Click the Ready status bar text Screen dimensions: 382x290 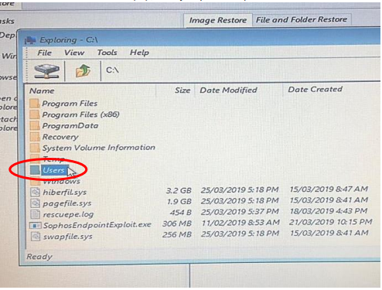pos(39,257)
